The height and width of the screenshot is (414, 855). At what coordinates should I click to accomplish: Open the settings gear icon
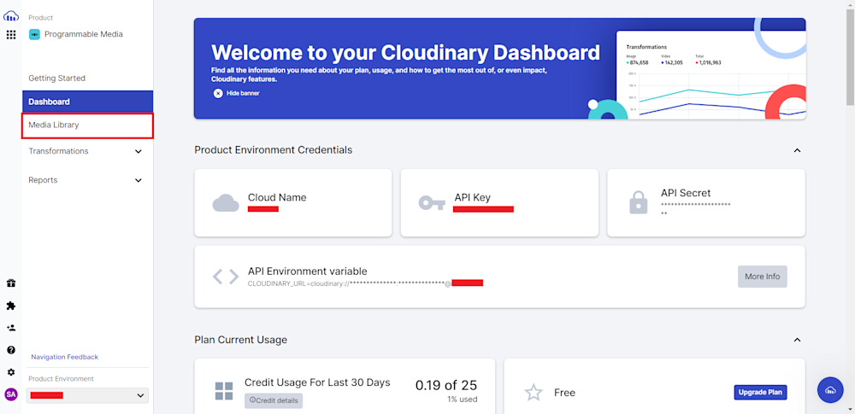click(11, 372)
